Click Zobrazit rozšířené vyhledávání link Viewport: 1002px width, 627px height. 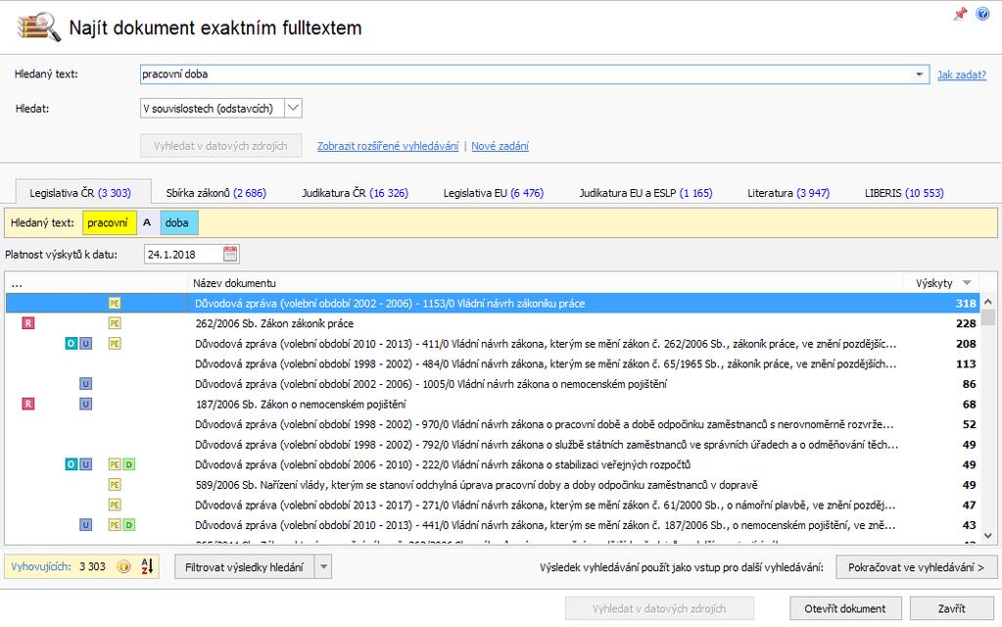(388, 146)
